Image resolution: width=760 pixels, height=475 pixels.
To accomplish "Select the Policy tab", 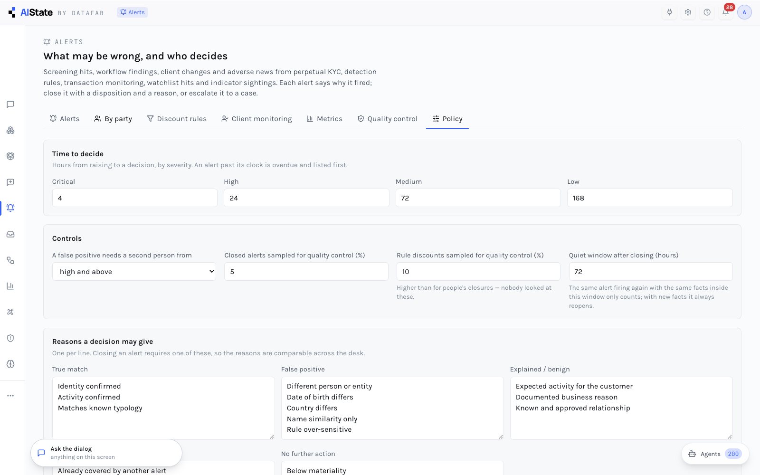I will click(x=447, y=119).
